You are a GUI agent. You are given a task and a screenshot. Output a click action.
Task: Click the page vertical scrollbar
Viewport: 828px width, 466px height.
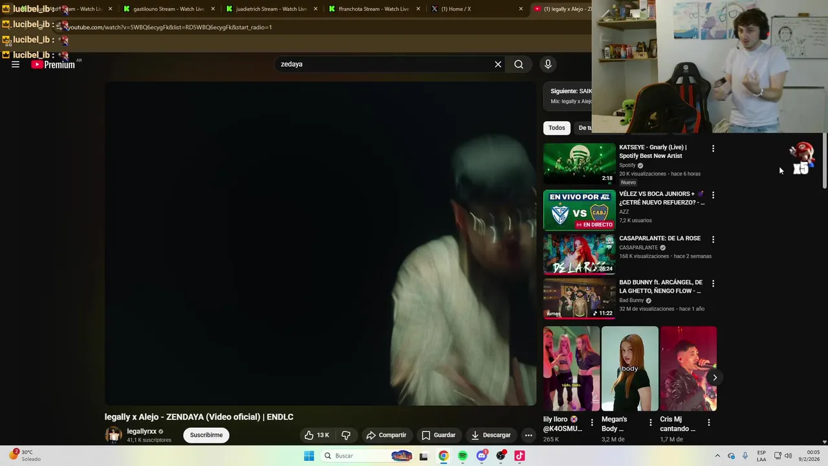(x=825, y=162)
